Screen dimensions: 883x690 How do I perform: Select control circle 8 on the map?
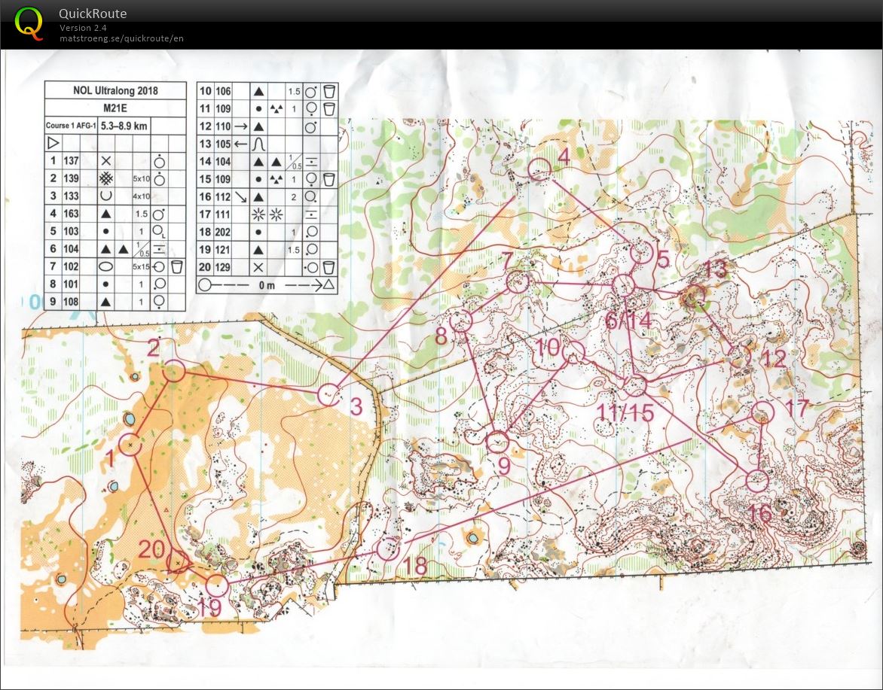point(461,321)
